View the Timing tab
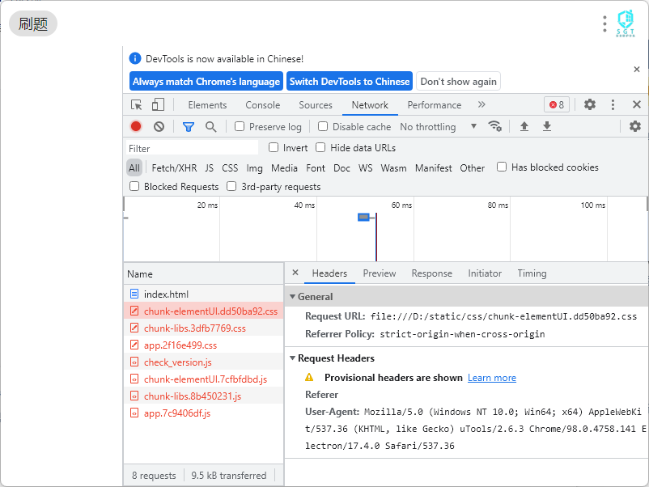The width and height of the screenshot is (649, 487). [x=532, y=273]
